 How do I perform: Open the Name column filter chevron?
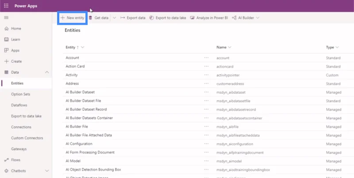230,47
